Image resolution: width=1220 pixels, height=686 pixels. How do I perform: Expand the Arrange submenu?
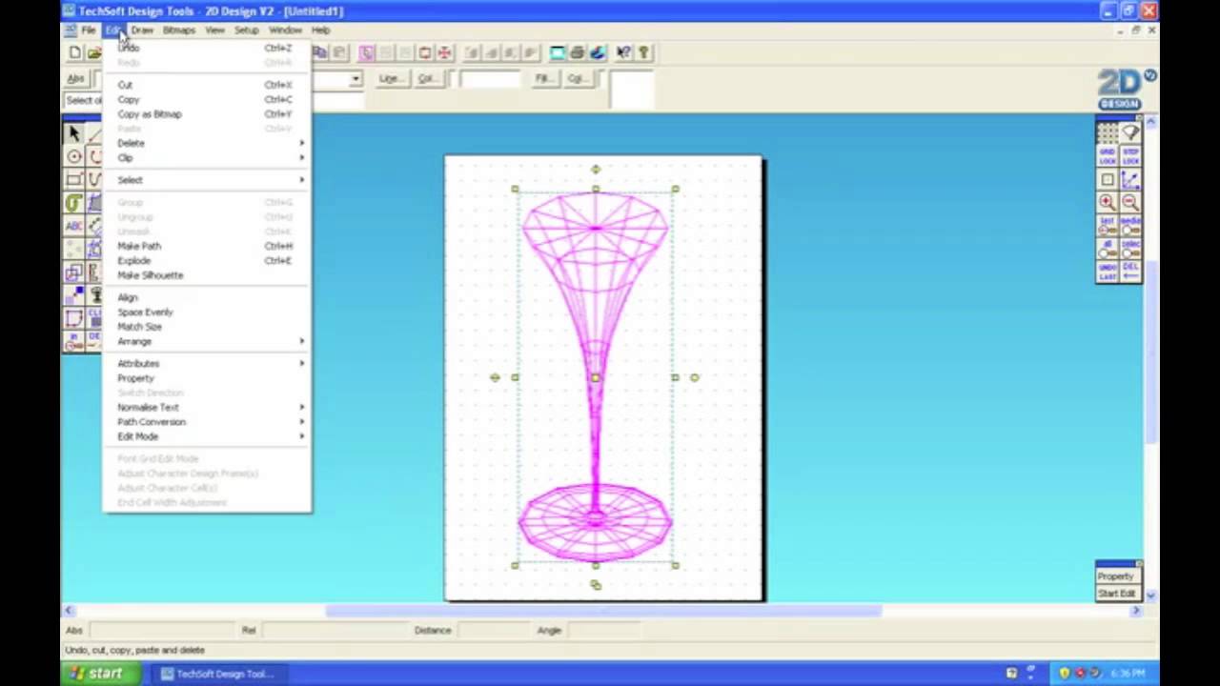tap(206, 341)
